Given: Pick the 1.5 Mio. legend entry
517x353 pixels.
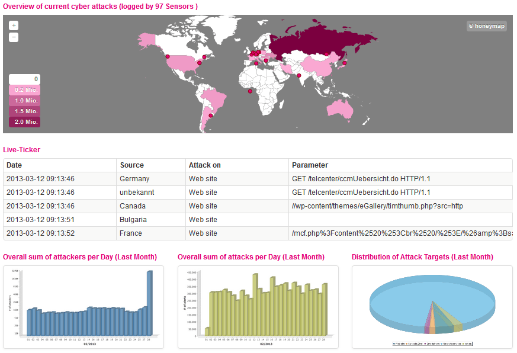Looking at the screenshot, I should (x=24, y=111).
